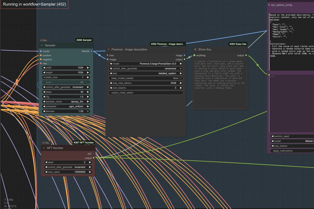The width and height of the screenshot is (314, 209).
Task: Increase cfg with its right arrow
Action: (88, 97)
